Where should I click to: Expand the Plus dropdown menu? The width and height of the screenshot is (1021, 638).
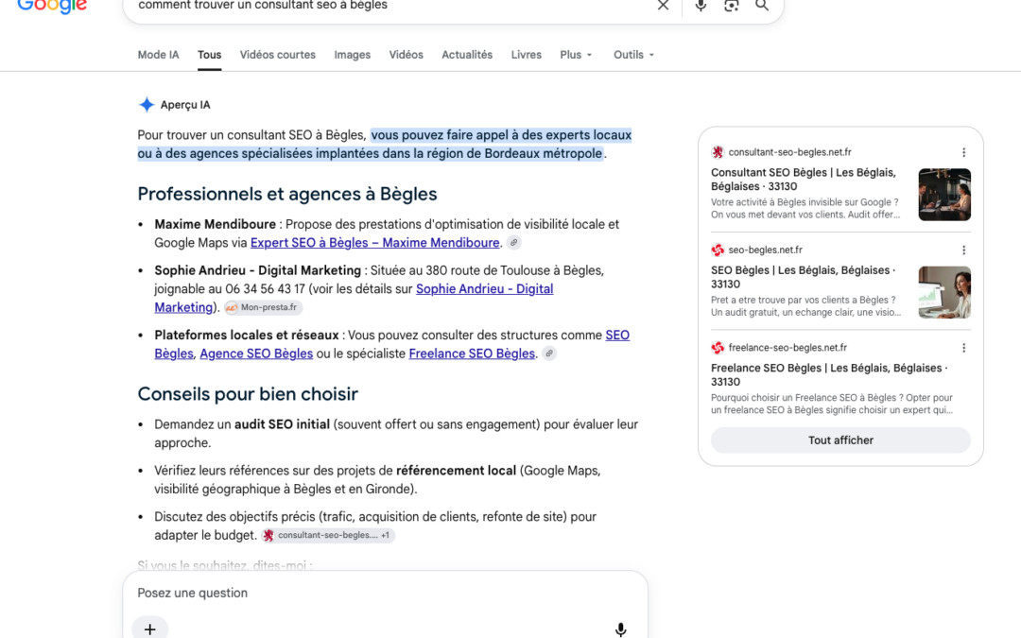pos(577,55)
